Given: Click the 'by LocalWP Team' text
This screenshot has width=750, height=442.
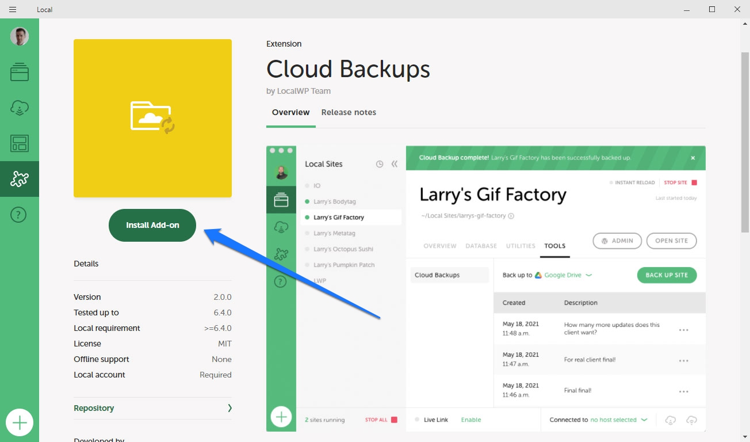Looking at the screenshot, I should 299,91.
